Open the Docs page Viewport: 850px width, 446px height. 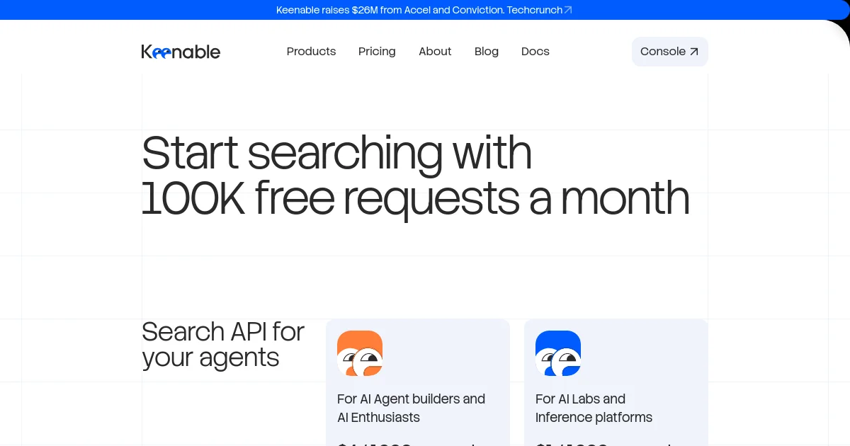coord(535,52)
